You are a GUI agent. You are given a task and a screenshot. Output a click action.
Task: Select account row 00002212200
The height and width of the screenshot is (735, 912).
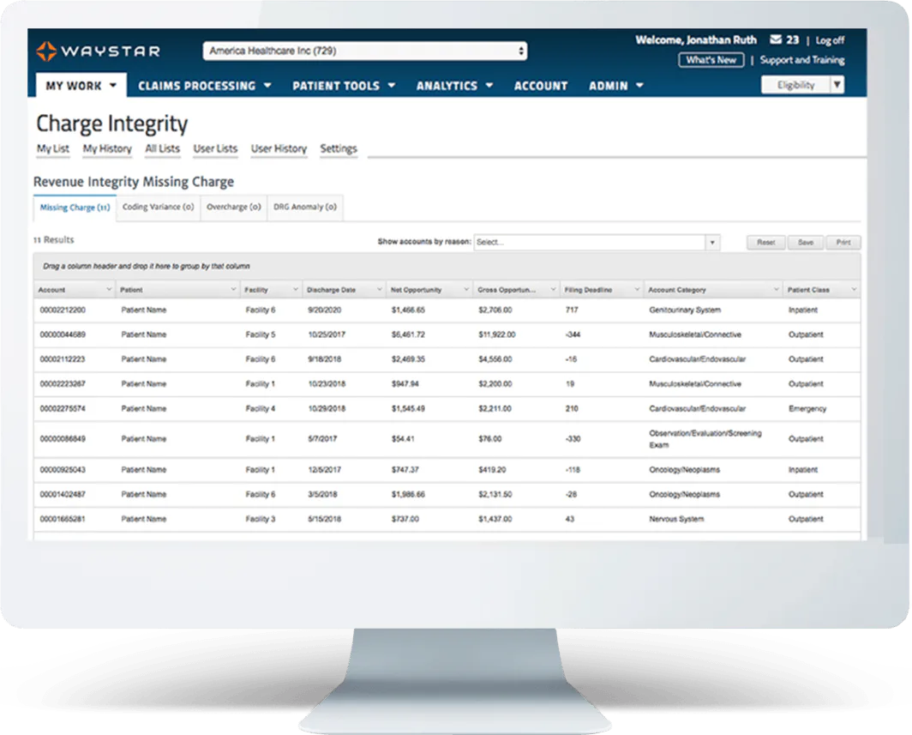(447, 310)
